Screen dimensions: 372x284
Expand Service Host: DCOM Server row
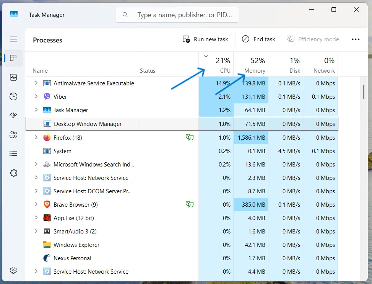point(36,191)
